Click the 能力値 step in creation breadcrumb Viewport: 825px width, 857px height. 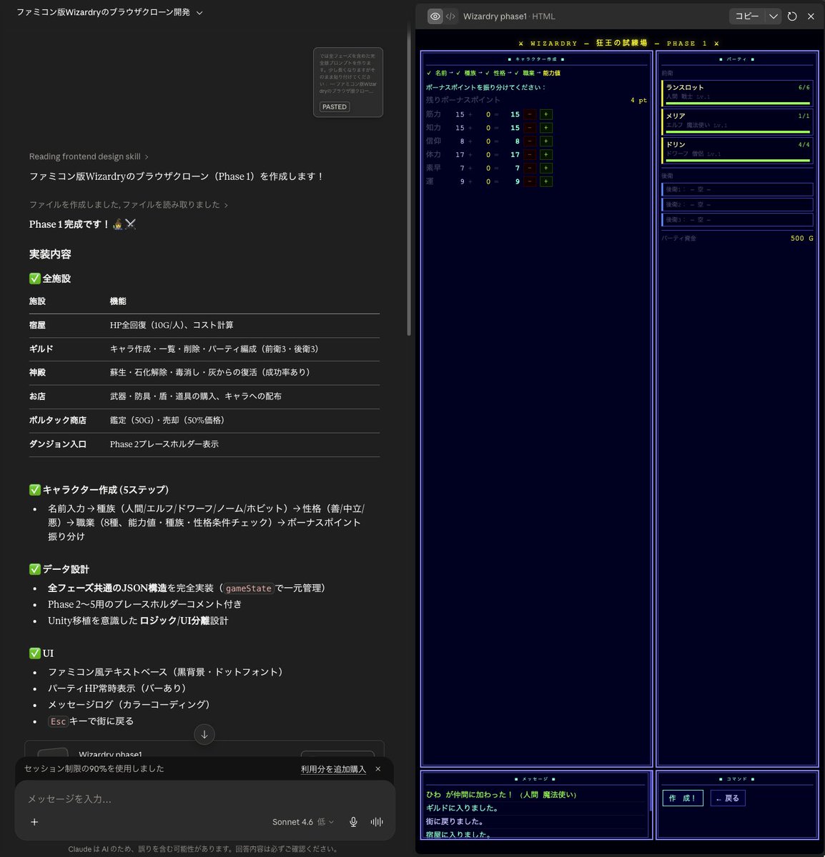point(552,73)
